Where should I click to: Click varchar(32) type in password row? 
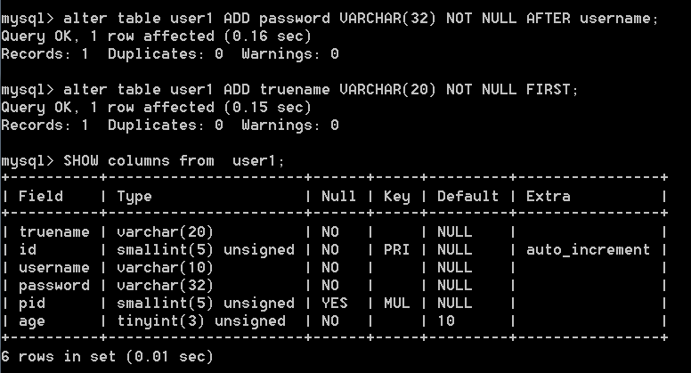click(165, 286)
